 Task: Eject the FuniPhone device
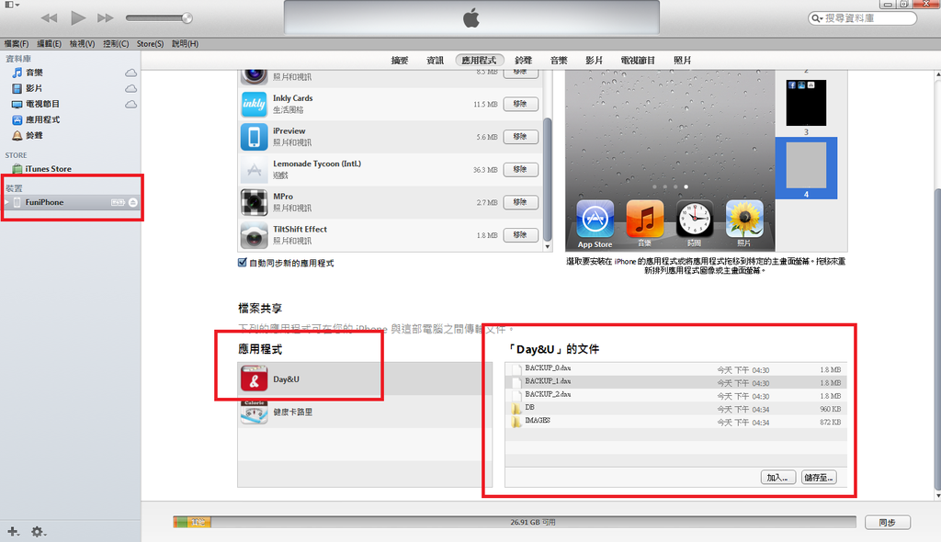133,202
